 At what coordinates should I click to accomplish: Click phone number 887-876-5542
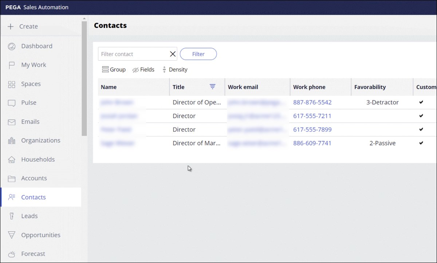point(312,102)
